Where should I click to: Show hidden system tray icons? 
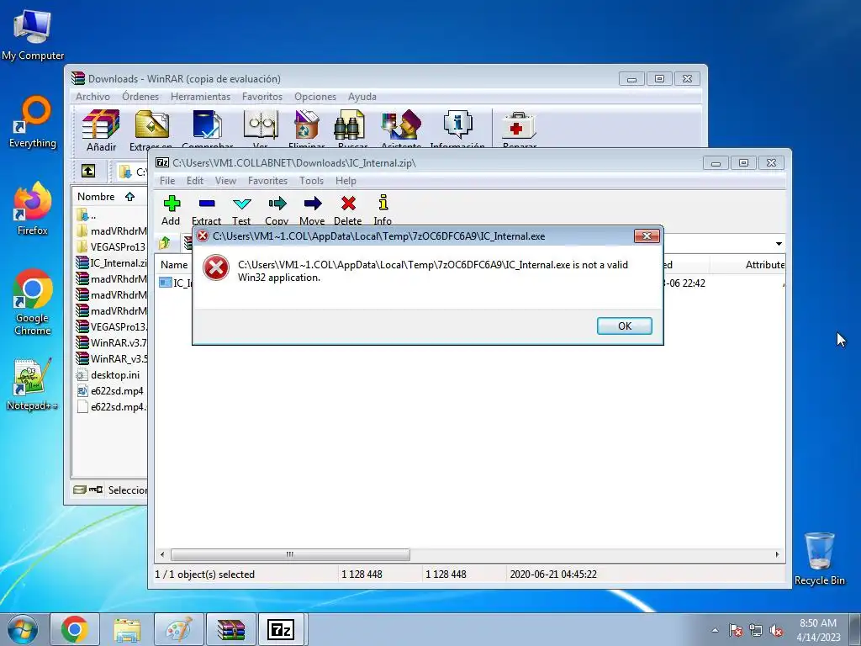click(x=715, y=630)
